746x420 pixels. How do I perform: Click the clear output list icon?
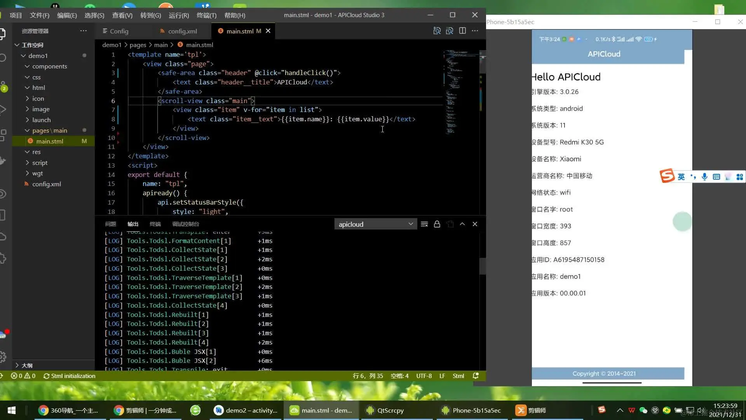424,224
